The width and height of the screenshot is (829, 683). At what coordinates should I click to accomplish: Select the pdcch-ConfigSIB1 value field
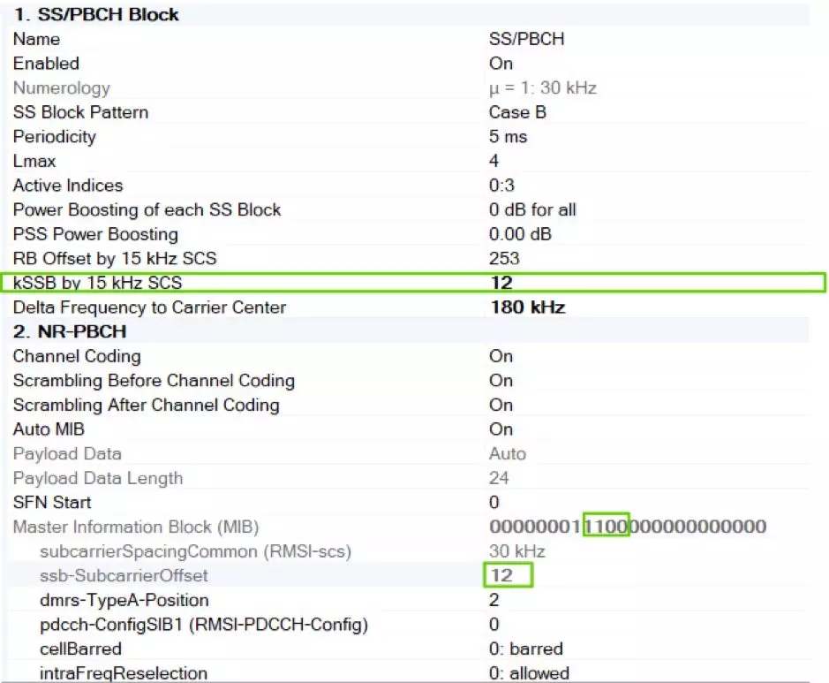[x=494, y=625]
